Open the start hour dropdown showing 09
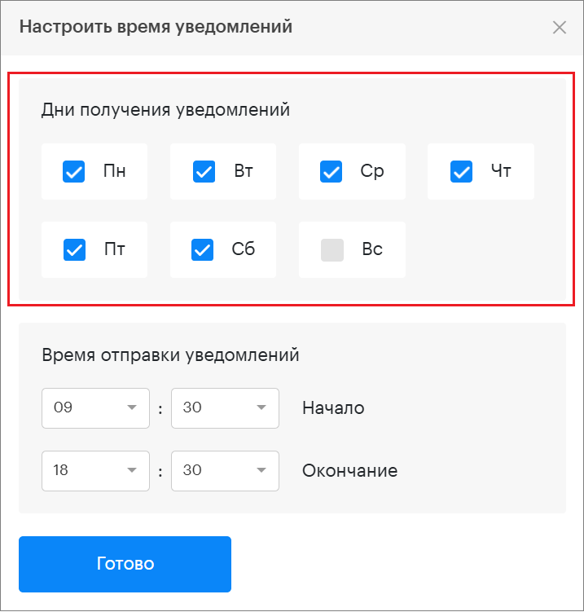584x612 pixels. pyautogui.click(x=95, y=408)
